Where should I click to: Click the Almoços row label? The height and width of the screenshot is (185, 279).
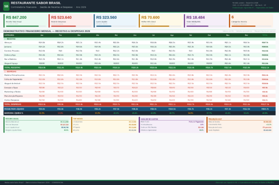click(x=9, y=42)
